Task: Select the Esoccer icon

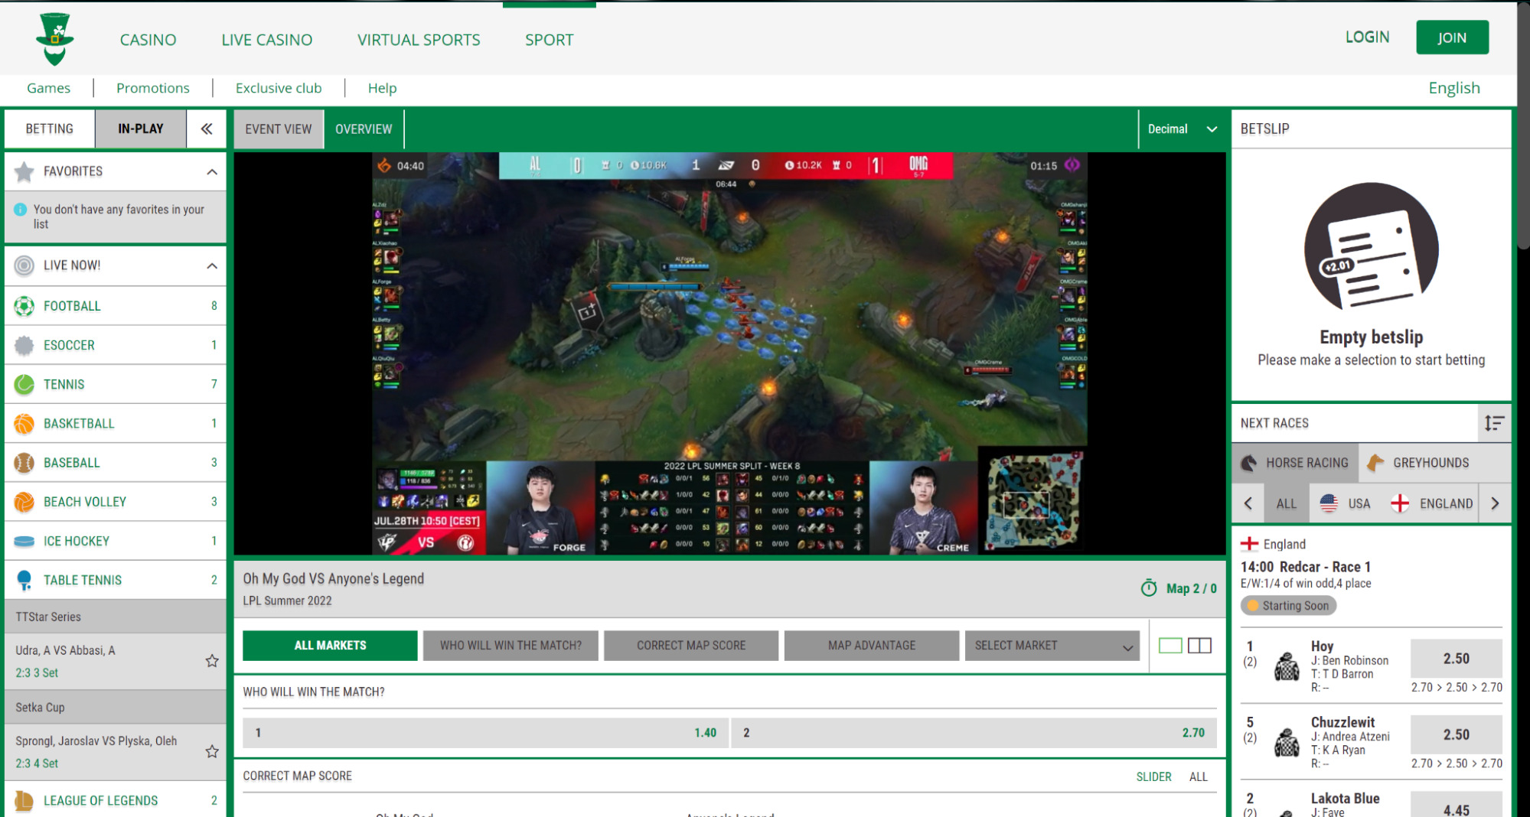Action: tap(24, 345)
